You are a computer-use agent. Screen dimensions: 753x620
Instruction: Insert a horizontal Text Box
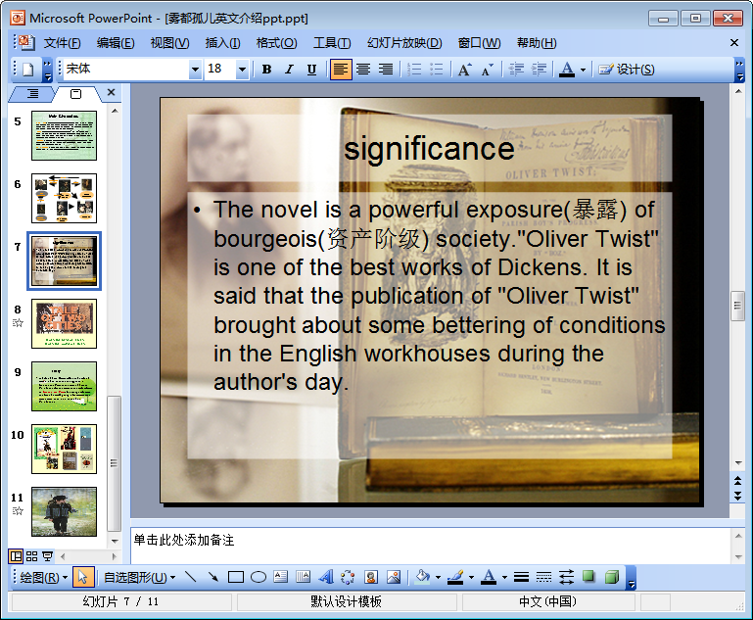point(280,577)
